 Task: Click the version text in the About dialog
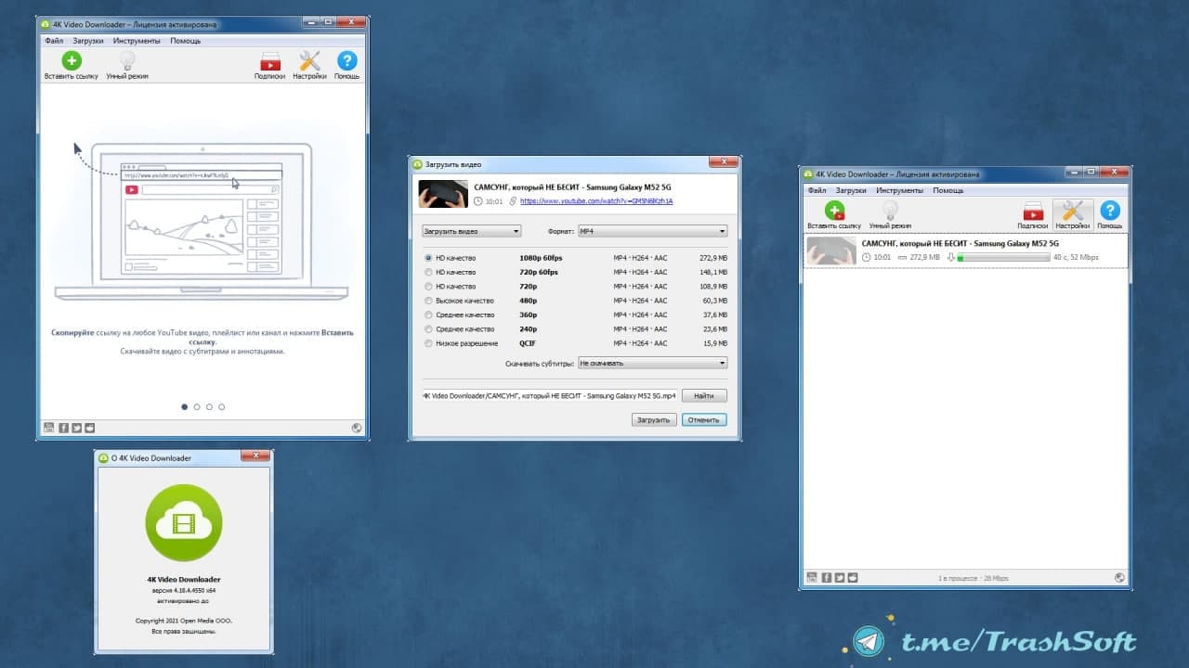(184, 589)
